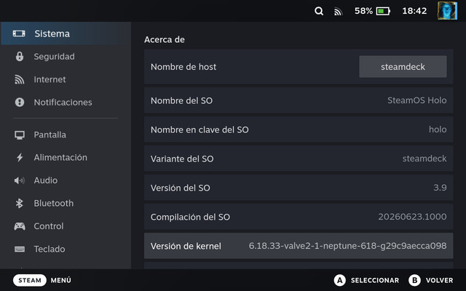Click the SELECCIONAR footer label
Screen dimensions: 466x291
pyautogui.click(x=375, y=280)
